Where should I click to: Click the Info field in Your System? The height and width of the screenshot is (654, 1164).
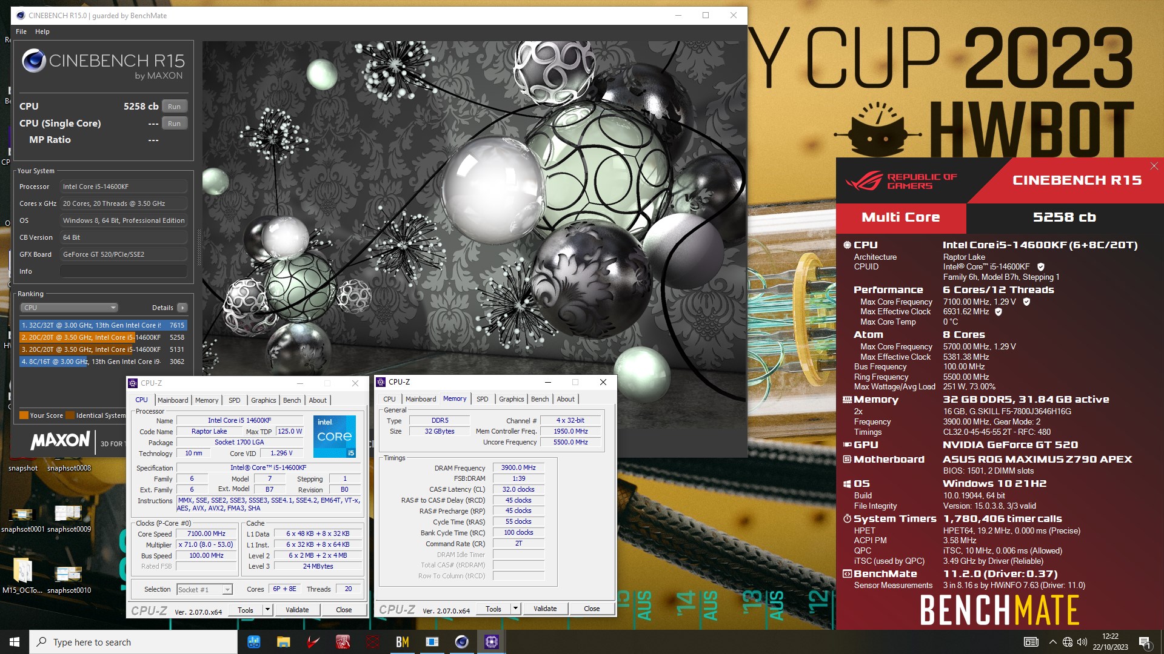tap(124, 271)
